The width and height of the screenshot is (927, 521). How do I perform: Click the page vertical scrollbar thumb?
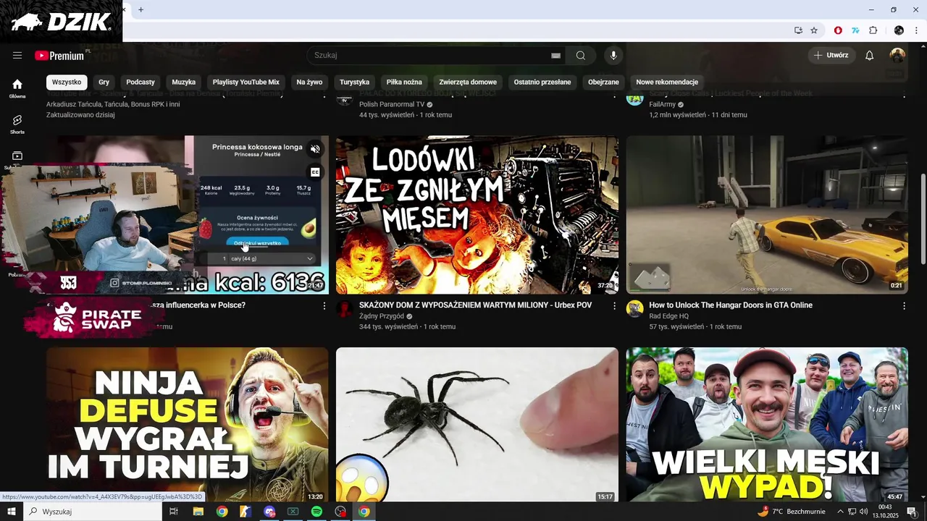922,219
